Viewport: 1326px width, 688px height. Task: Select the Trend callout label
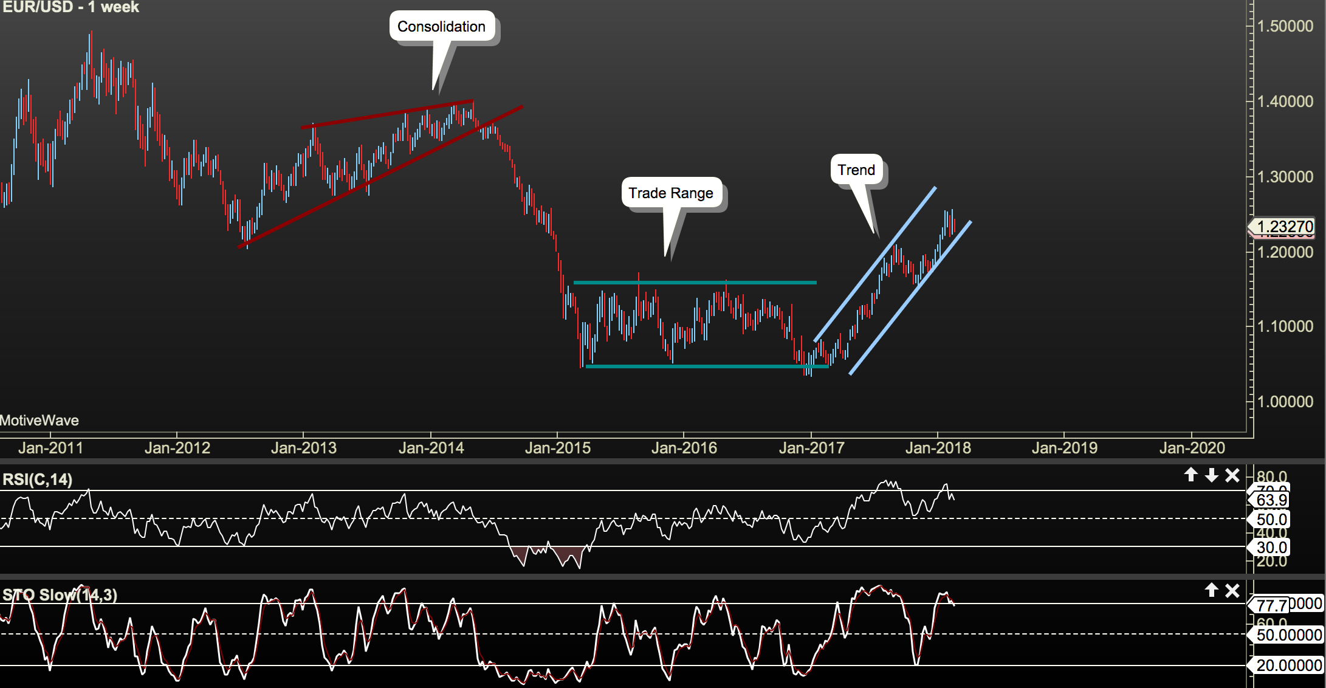click(856, 170)
